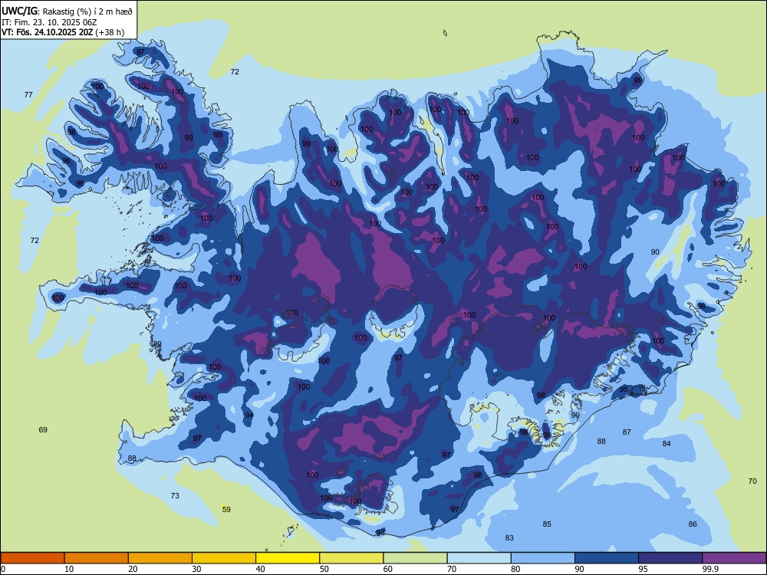Screen dimensions: 767x575
Task: Select the bright yellow 40–50 legend swatch
Action: point(288,558)
